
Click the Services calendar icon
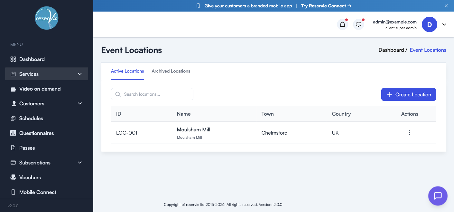click(13, 74)
